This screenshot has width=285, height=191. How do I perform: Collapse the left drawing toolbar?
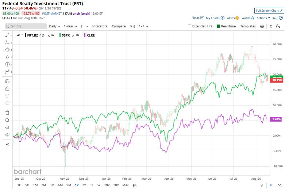7,144
